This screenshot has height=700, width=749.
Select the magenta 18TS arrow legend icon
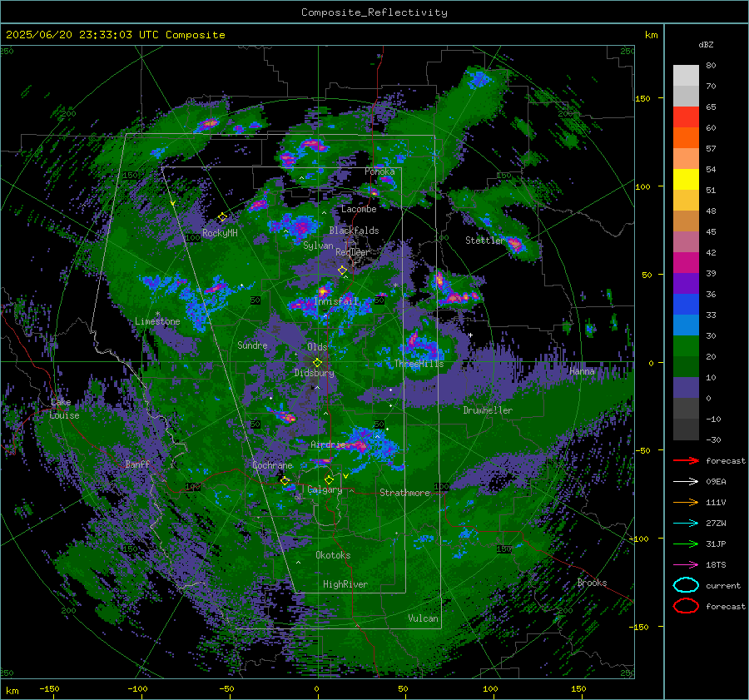[686, 565]
